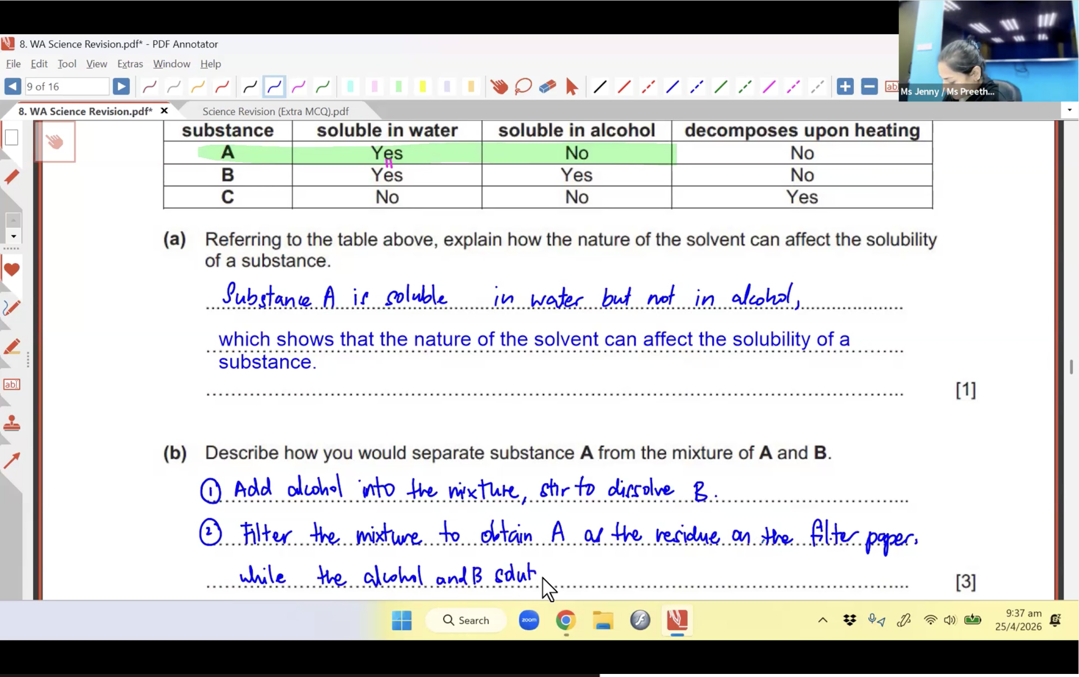Select the hand tool thumbnail in sidebar

(x=55, y=142)
